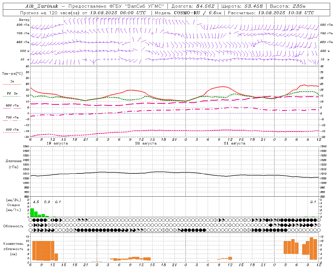Click the left 1040 pressure axis tick
The width and height of the screenshot is (334, 267).
[x=26, y=146]
